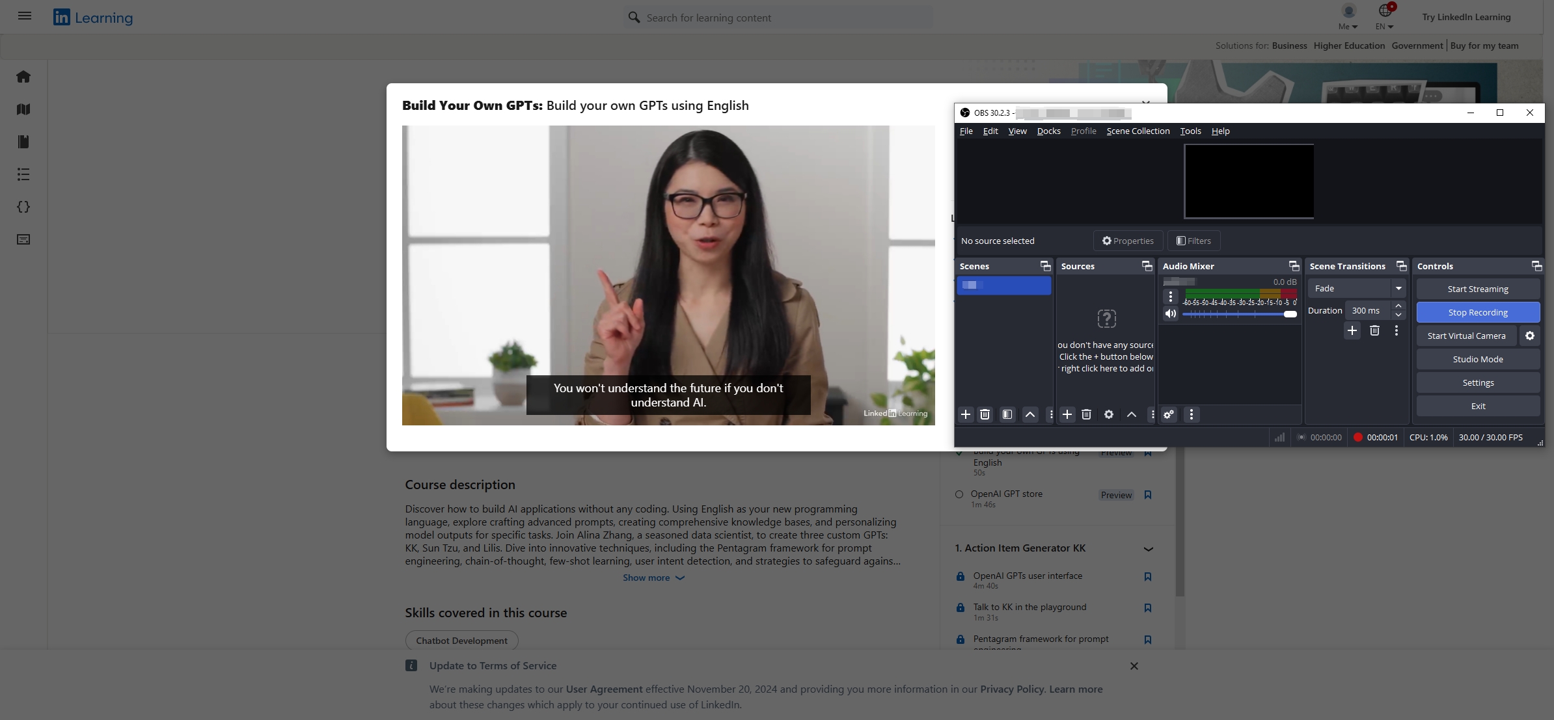Image resolution: width=1554 pixels, height=720 pixels.
Task: Open scene filters icon in Scenes dock
Action: 1007,414
